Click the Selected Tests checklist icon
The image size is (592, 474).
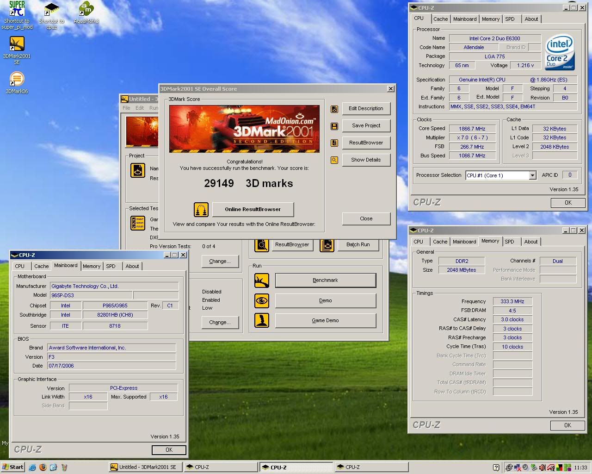pyautogui.click(x=138, y=224)
